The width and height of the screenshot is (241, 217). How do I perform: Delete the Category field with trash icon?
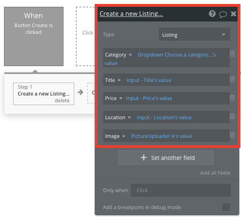[232, 54]
